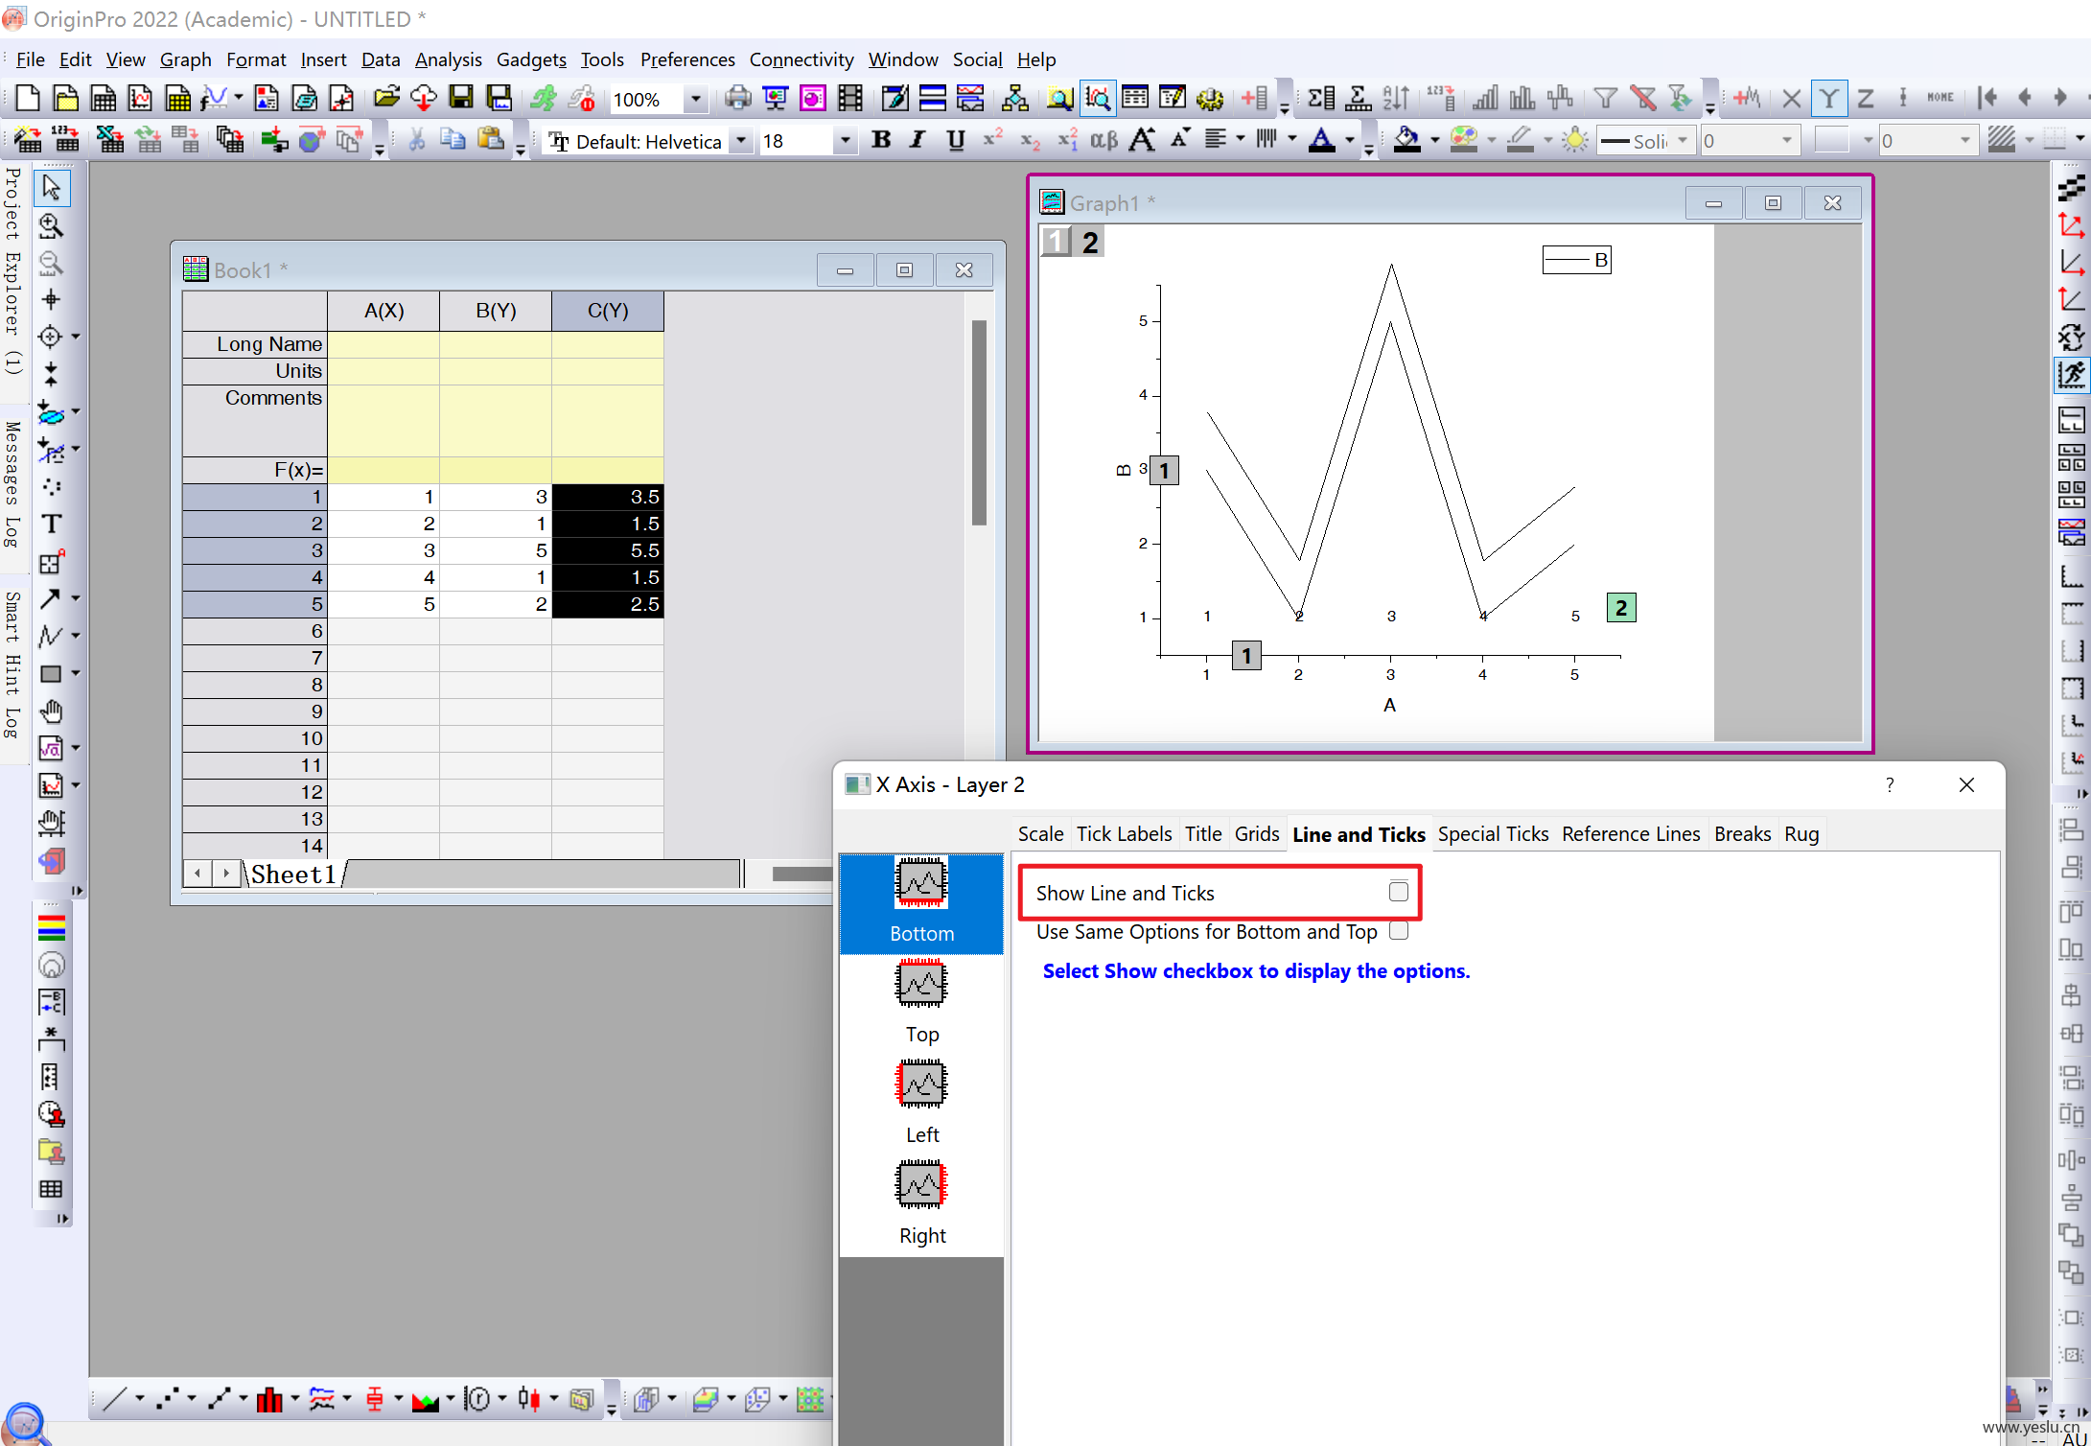
Task: Select the Pointer tool in left toolbar
Action: (x=52, y=188)
